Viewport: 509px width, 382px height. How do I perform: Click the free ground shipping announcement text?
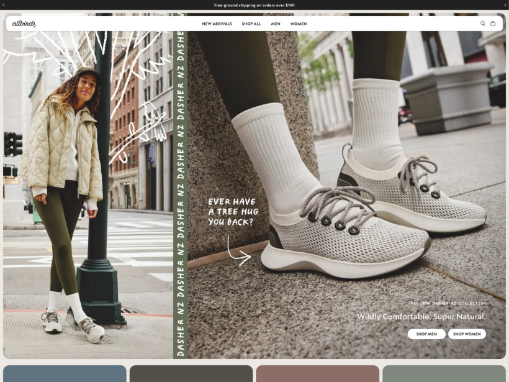click(254, 5)
